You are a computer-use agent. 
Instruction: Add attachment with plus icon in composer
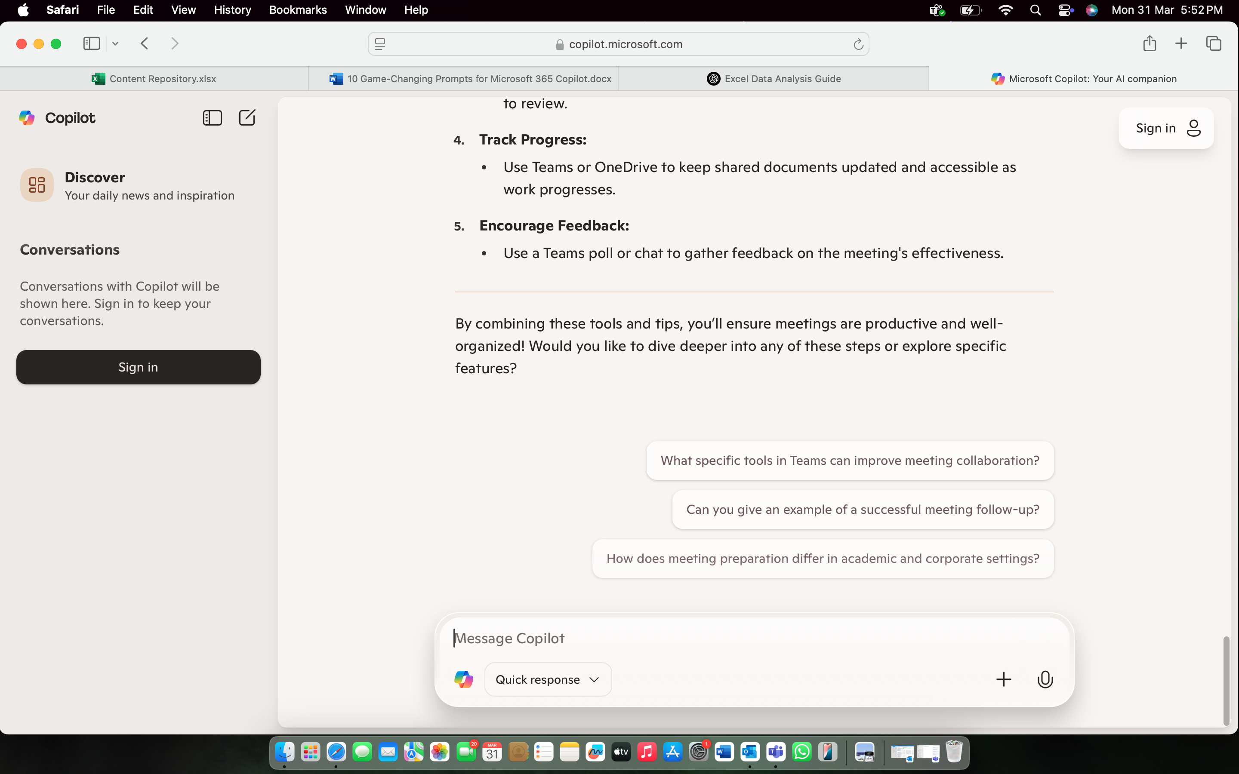click(x=1004, y=679)
